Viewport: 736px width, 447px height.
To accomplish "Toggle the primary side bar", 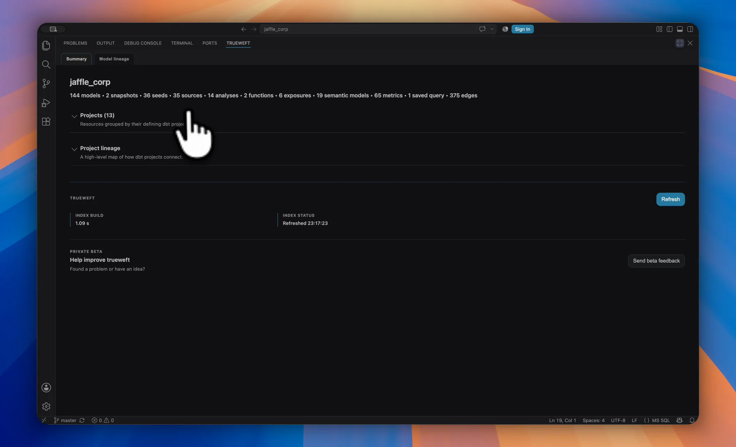I will (x=669, y=29).
